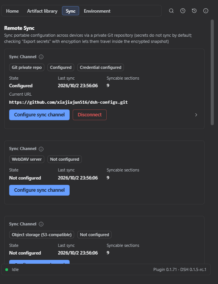Click the Configured badge in Git channel
Viewport: 218px width, 284px height.
click(61, 67)
